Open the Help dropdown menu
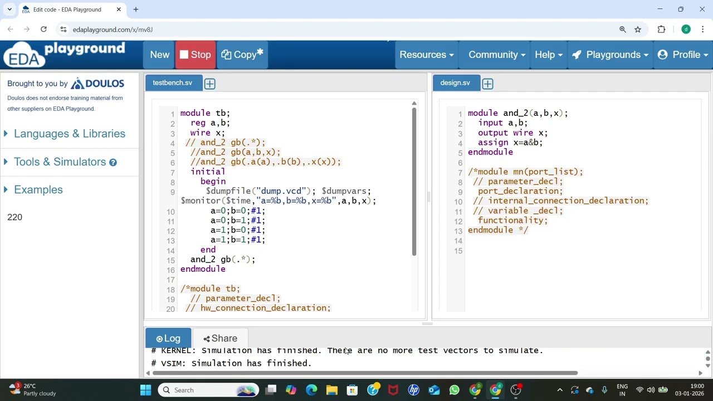Image resolution: width=713 pixels, height=401 pixels. 549,55
